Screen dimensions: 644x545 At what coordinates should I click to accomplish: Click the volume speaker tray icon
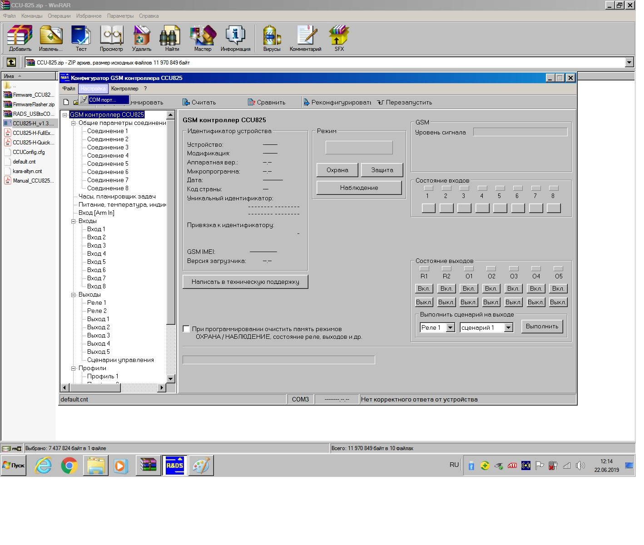point(580,466)
